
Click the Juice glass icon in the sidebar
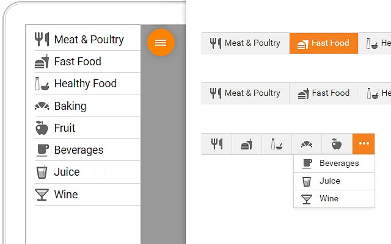(x=42, y=173)
